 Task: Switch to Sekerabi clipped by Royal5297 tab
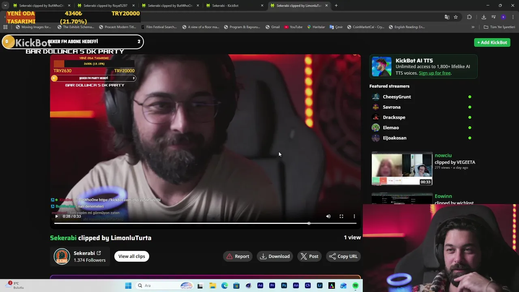pyautogui.click(x=105, y=6)
